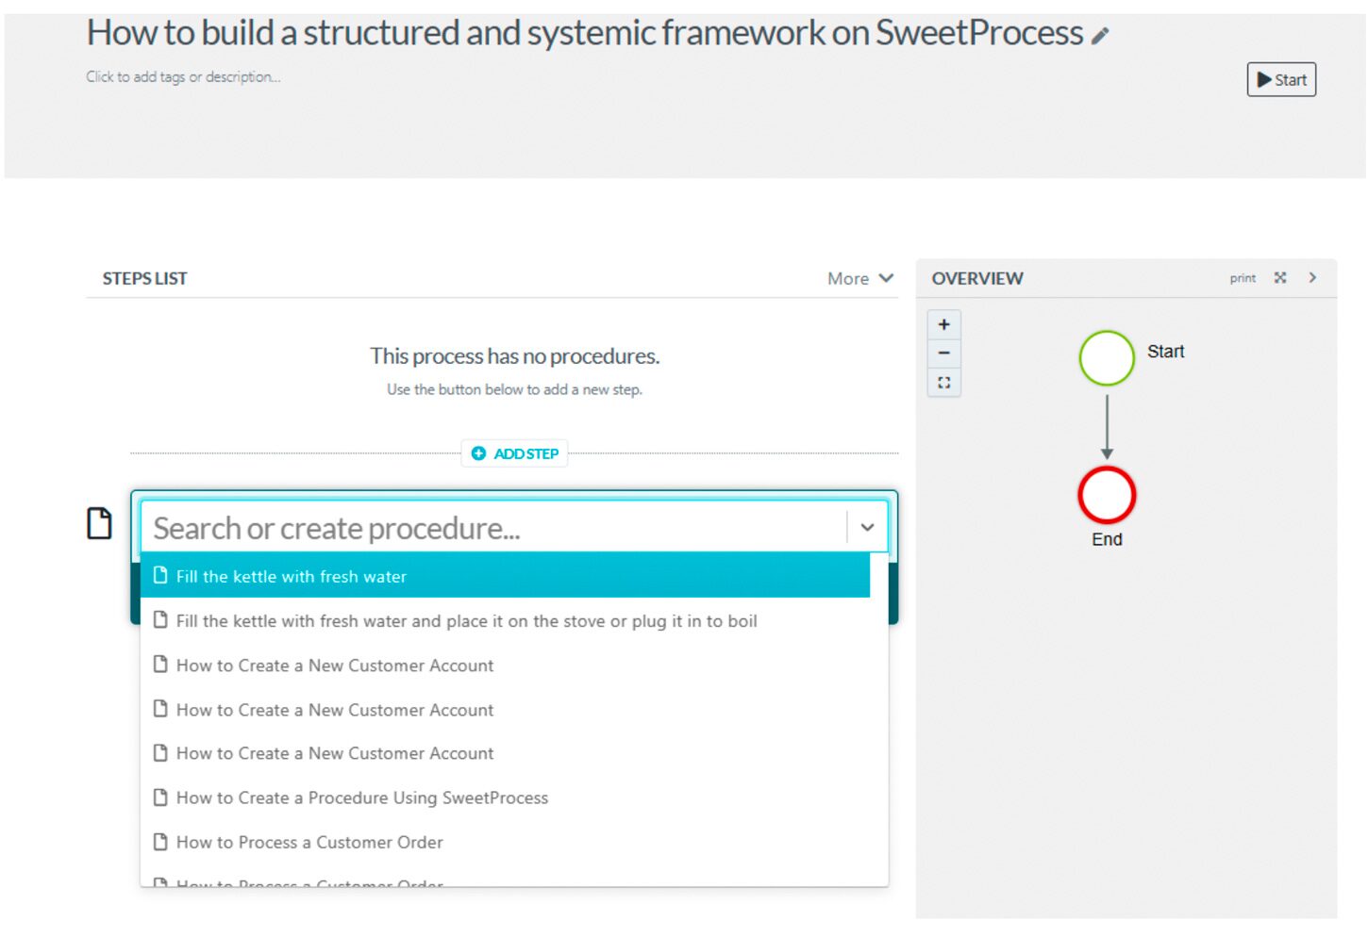Screen dimensions: 1368x937
Task: Collapse the Overview panel with its chevron
Action: click(x=1312, y=277)
